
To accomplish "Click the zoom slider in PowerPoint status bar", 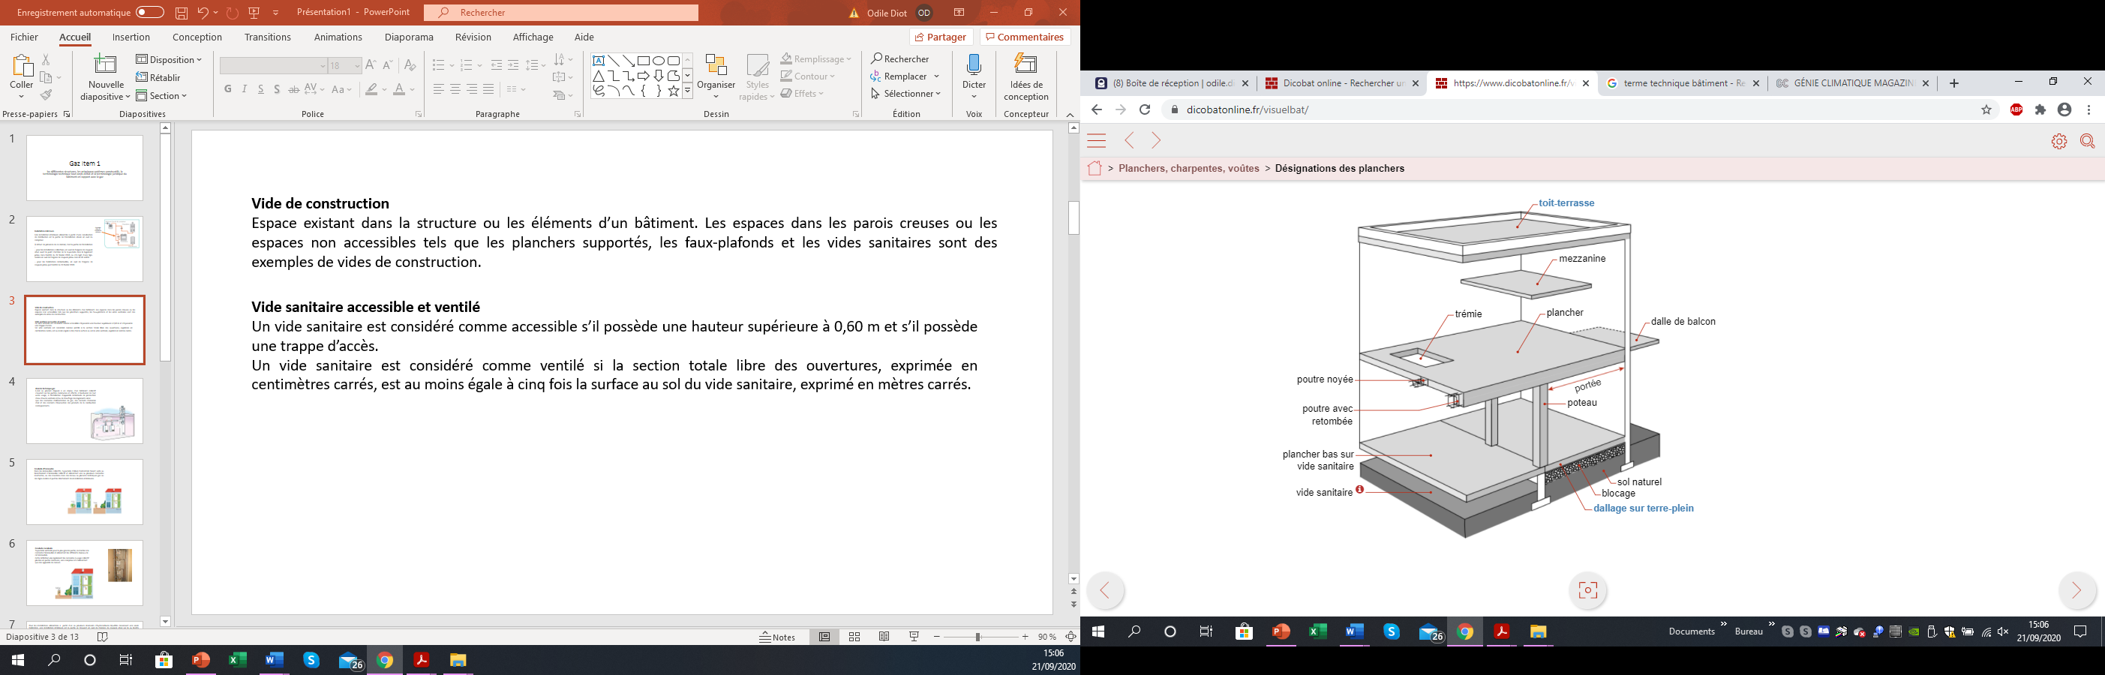I will tap(980, 637).
